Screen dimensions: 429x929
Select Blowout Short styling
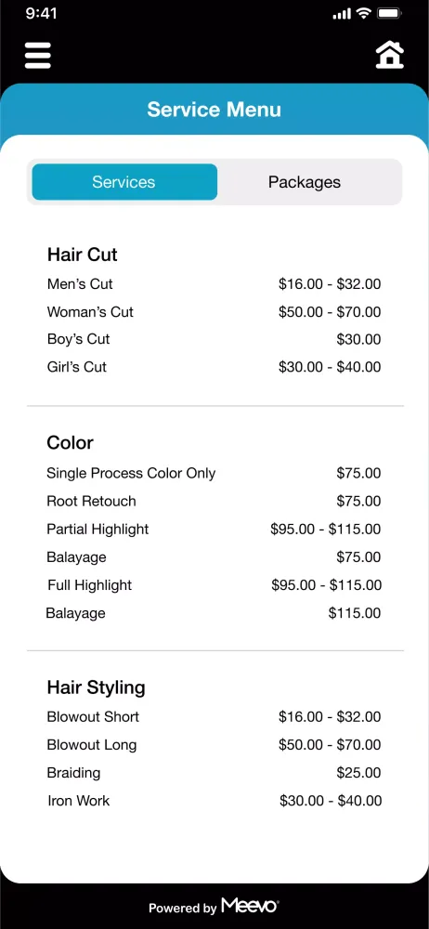[x=214, y=717]
